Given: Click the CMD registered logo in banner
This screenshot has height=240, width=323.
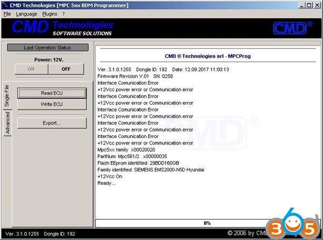Looking at the screenshot, I should 292,28.
